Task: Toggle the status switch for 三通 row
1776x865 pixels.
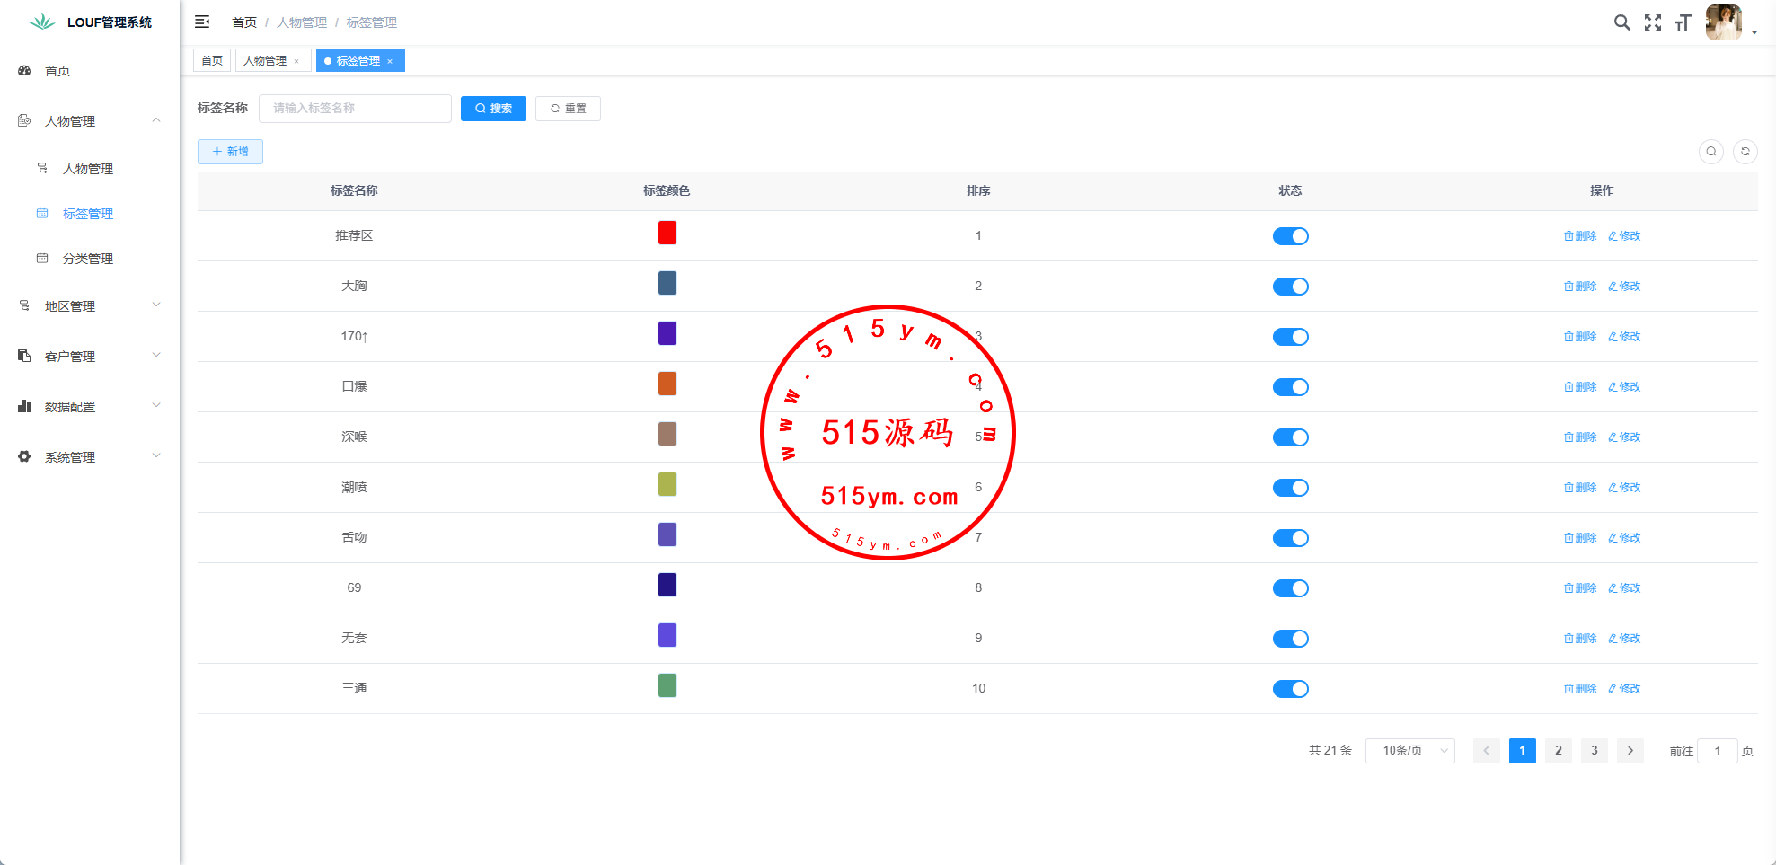Action: point(1290,689)
